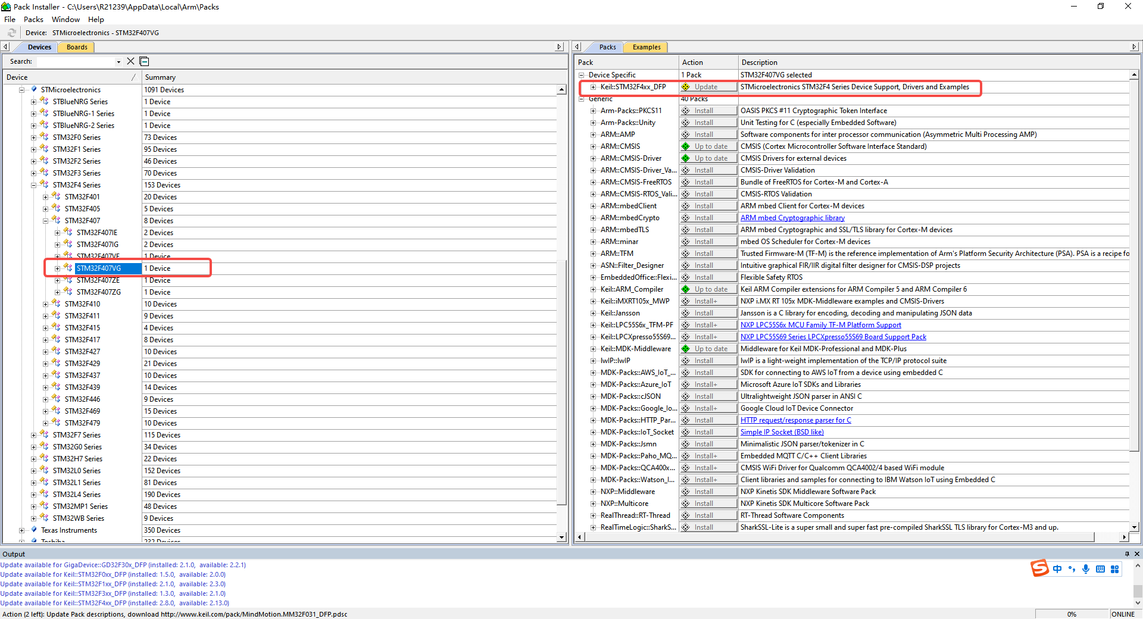Open NXP LPC55S69 Series LPCXpresso55S69 link
Image resolution: width=1143 pixels, height=619 pixels.
833,337
